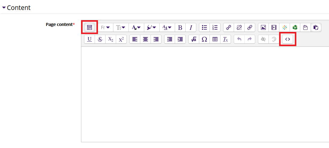Insert media with the film strip icon
The width and height of the screenshot is (329, 148).
(x=274, y=27)
